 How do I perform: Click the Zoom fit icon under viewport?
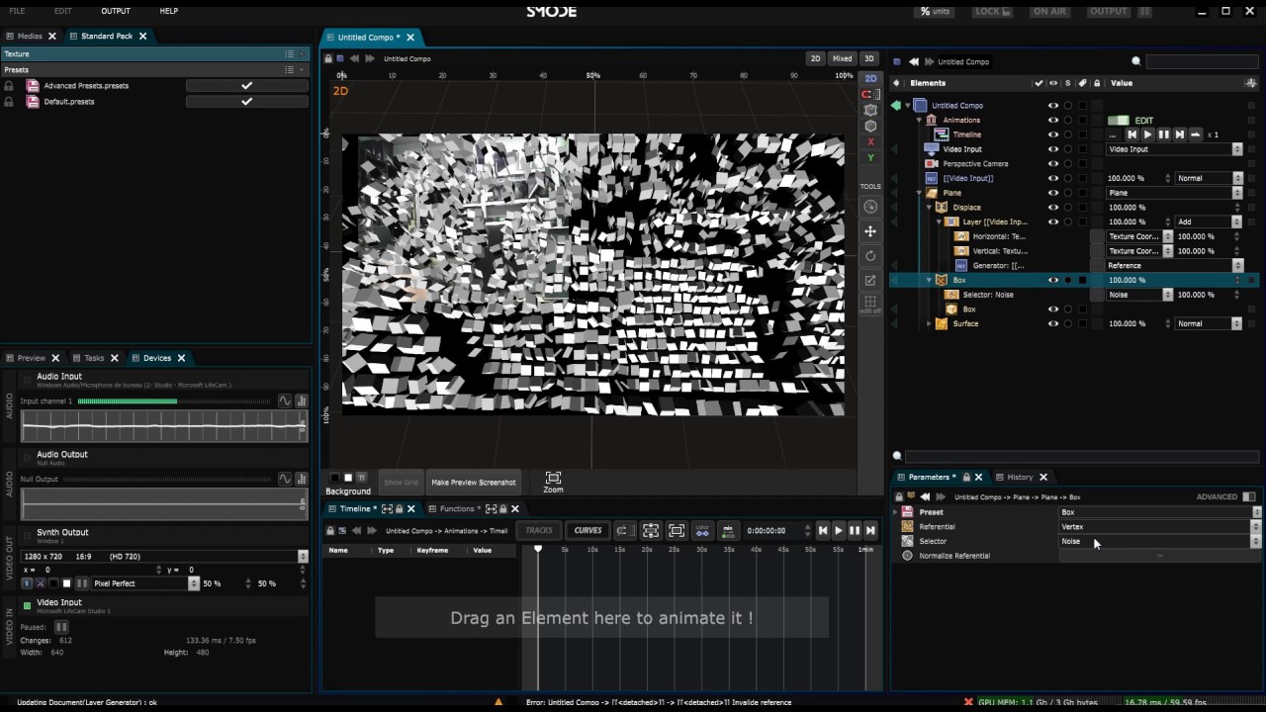pyautogui.click(x=553, y=478)
